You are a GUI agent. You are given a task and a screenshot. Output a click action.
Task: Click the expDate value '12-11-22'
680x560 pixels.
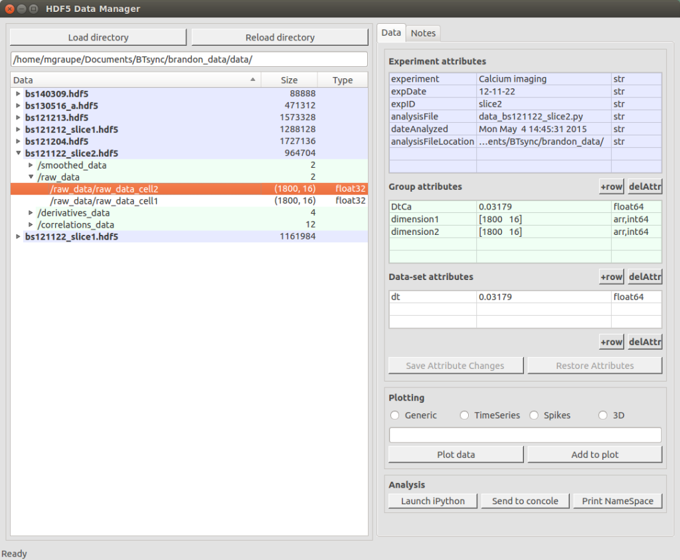point(544,92)
